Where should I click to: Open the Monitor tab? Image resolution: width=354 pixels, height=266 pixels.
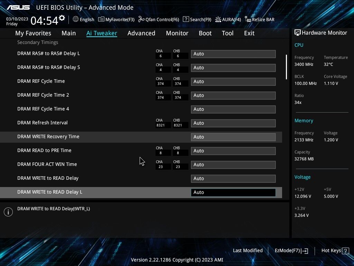coord(177,33)
